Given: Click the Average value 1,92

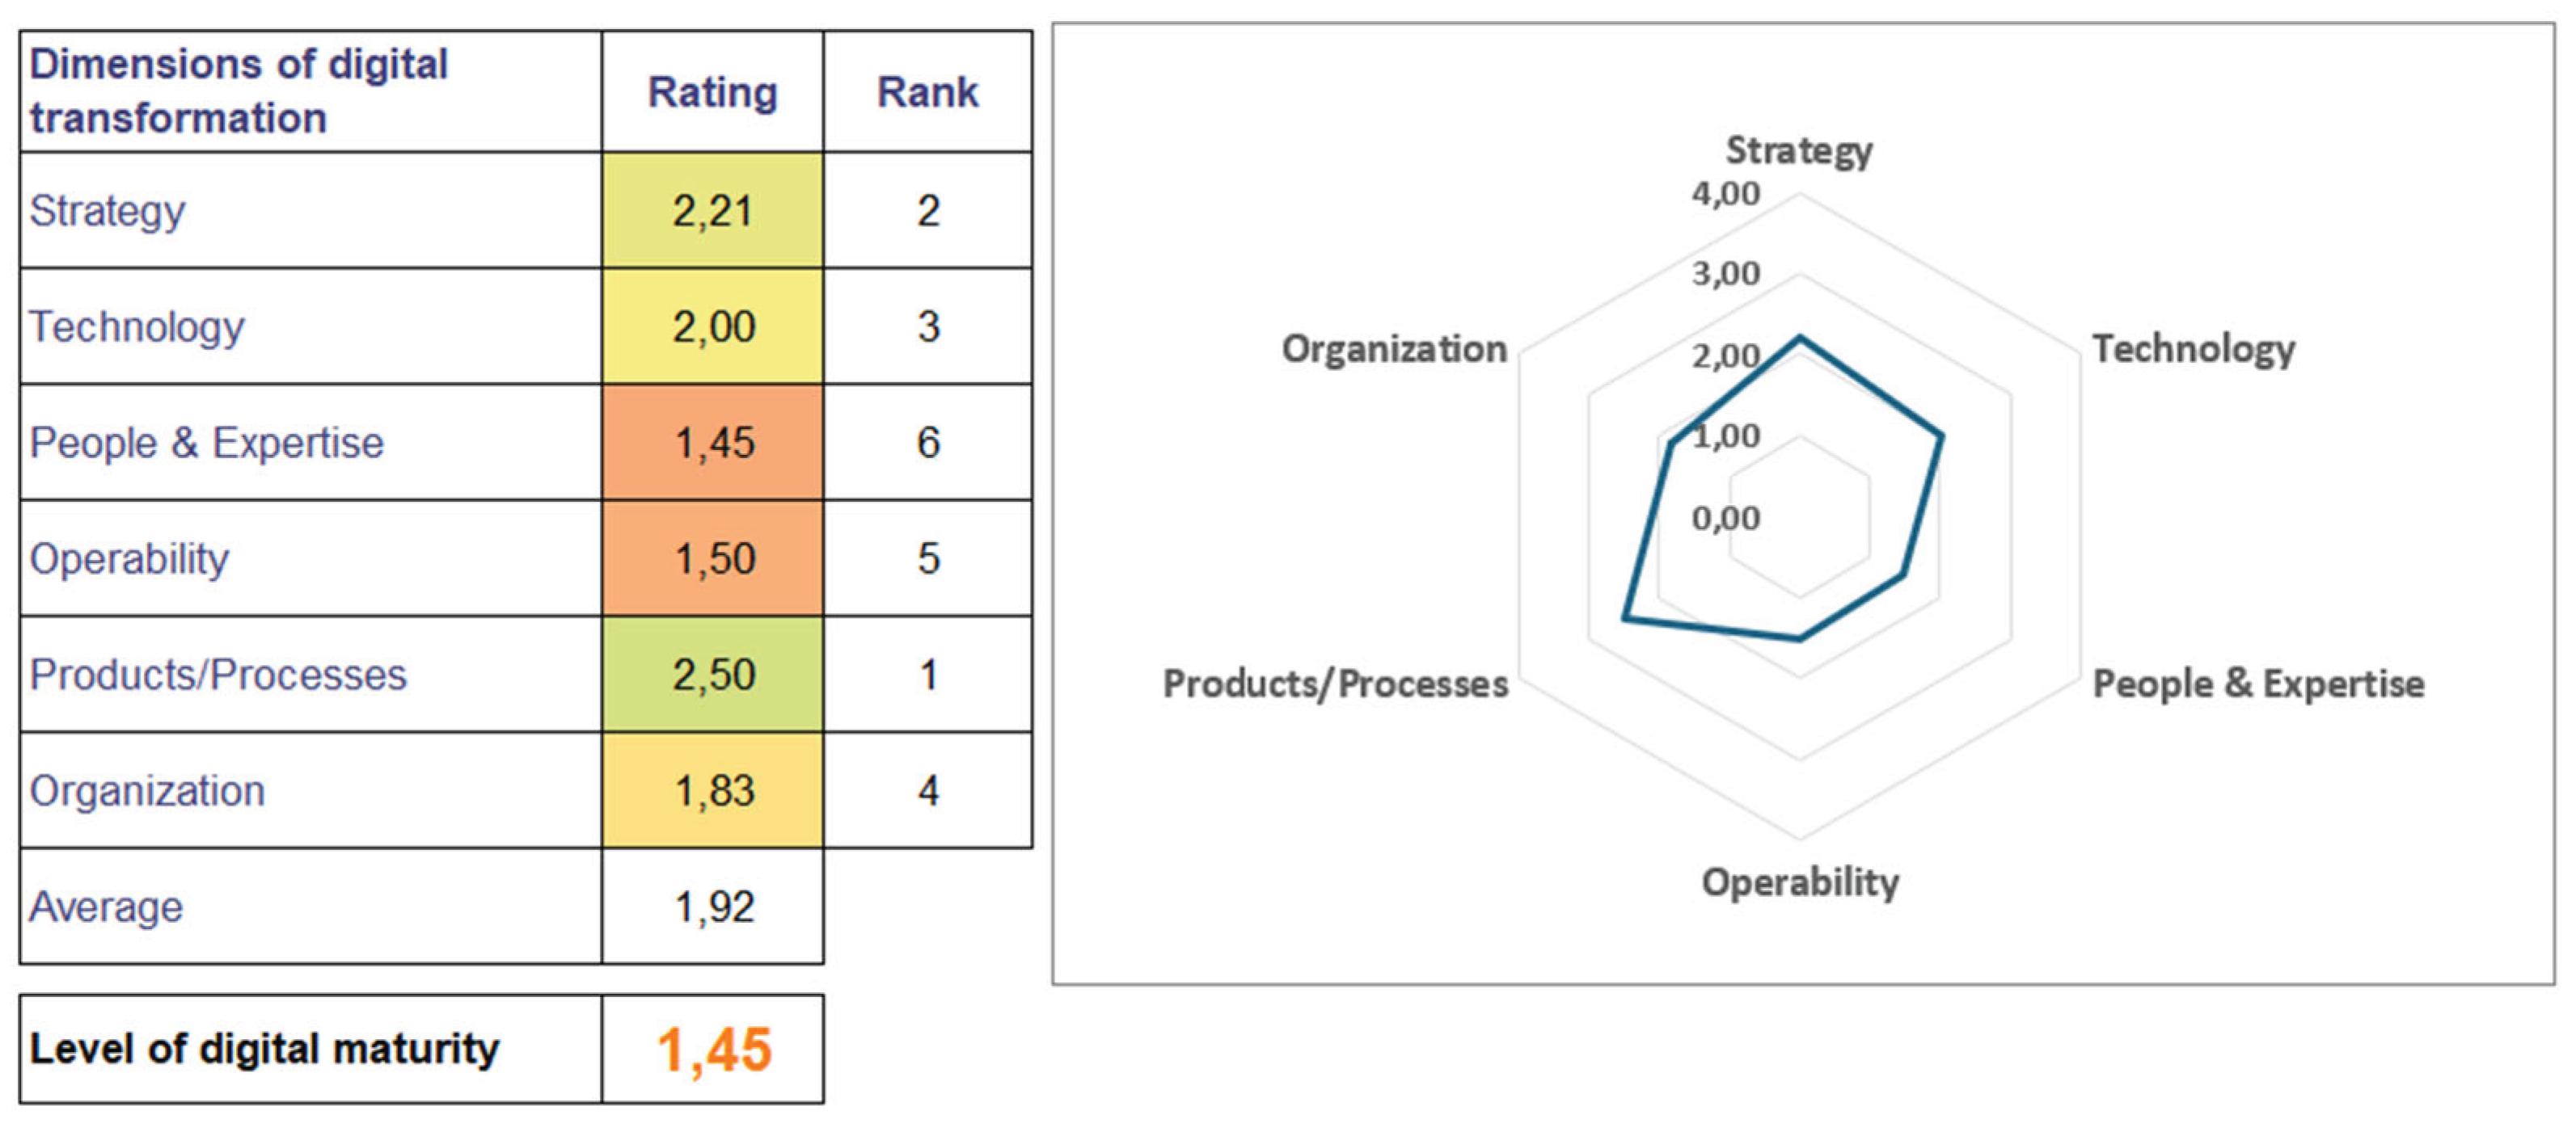Looking at the screenshot, I should [712, 907].
